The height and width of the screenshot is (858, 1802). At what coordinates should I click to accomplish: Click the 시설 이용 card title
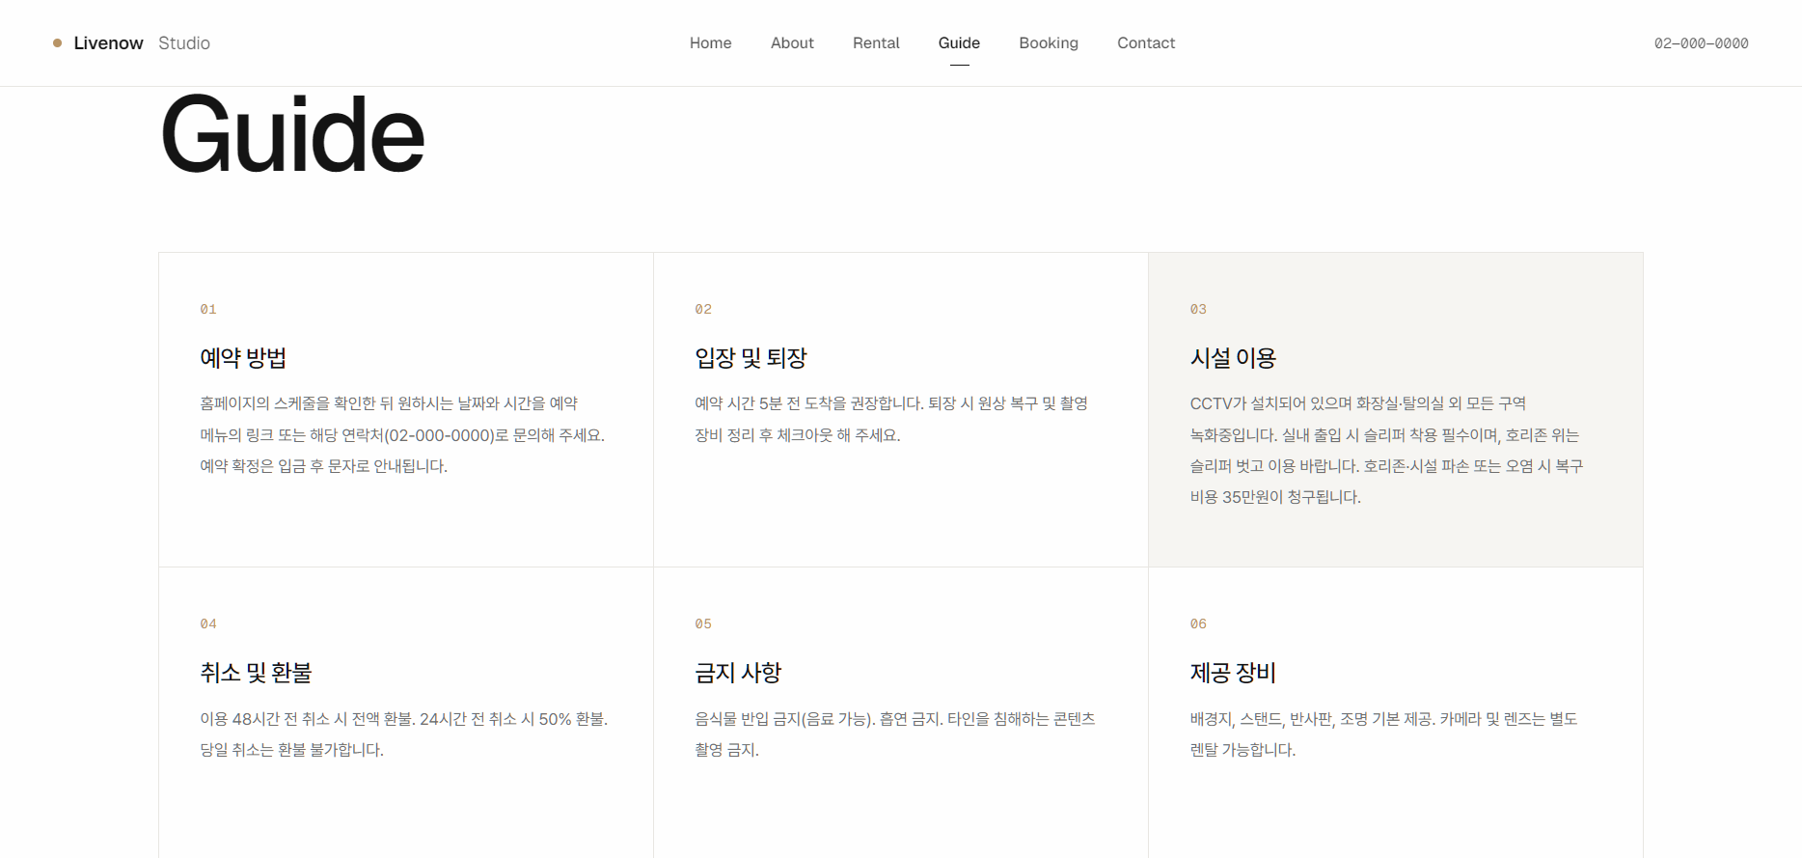click(1233, 358)
